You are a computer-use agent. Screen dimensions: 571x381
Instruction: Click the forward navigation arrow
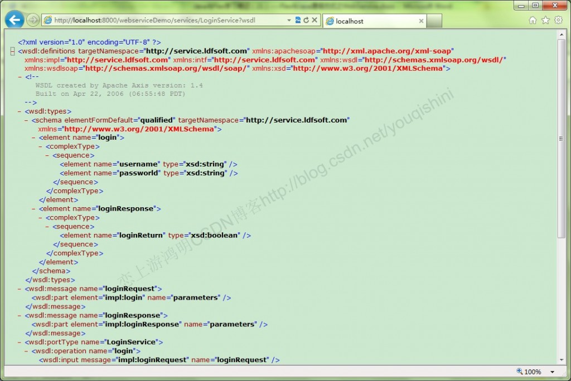coord(32,19)
